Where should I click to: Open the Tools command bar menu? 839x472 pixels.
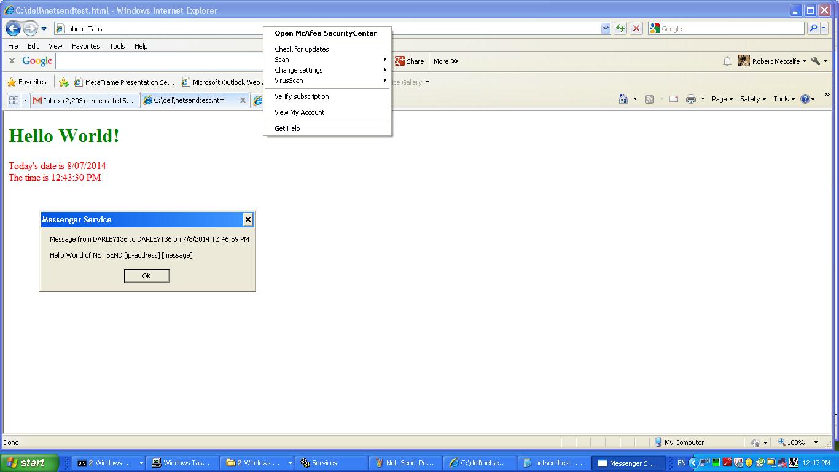[x=784, y=99]
